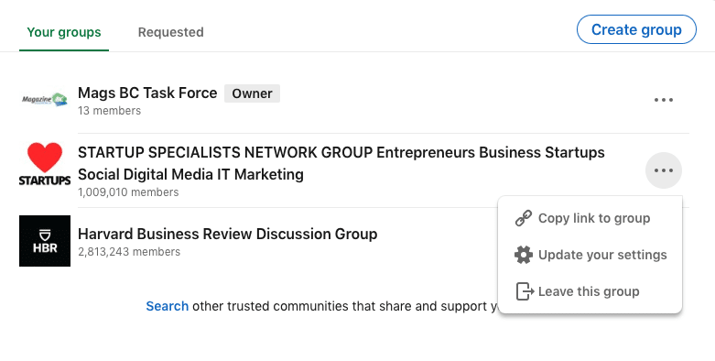Image resolution: width=715 pixels, height=361 pixels.
Task: Switch to the Requested tab
Action: point(171,32)
